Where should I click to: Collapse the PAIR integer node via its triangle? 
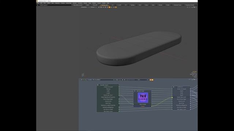coord(135,91)
